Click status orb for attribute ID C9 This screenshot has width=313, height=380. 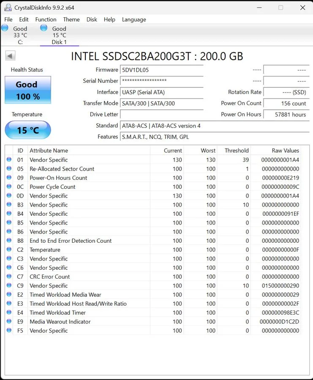pyautogui.click(x=9, y=285)
